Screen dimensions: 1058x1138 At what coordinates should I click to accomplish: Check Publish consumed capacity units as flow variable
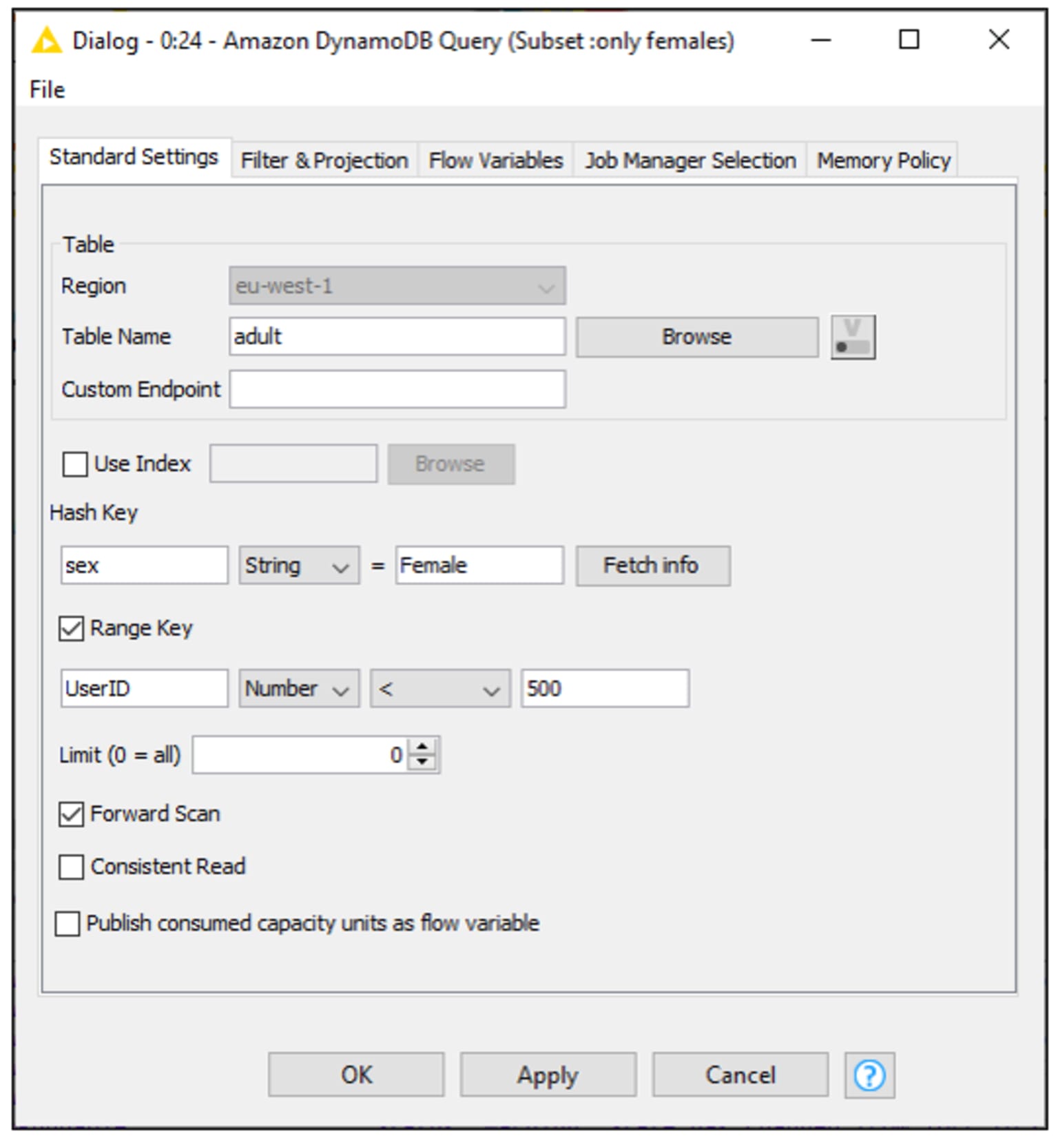tap(68, 923)
